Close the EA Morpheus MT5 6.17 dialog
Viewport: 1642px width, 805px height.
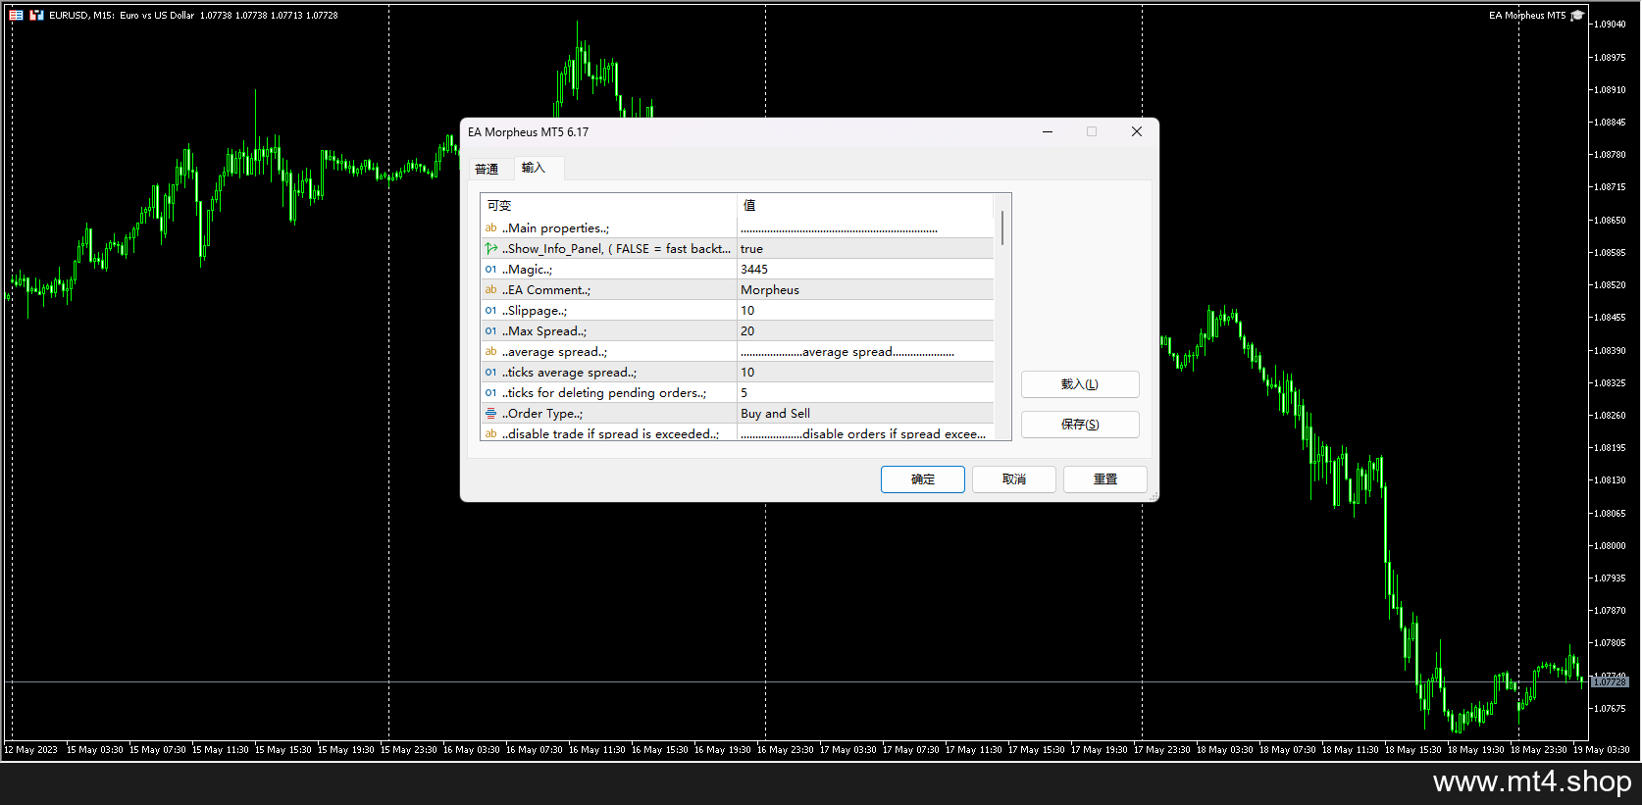(1137, 132)
